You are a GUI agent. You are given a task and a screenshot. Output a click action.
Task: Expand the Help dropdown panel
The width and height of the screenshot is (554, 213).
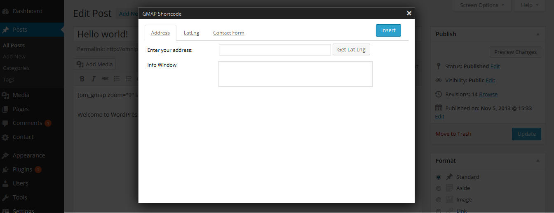pos(529,5)
